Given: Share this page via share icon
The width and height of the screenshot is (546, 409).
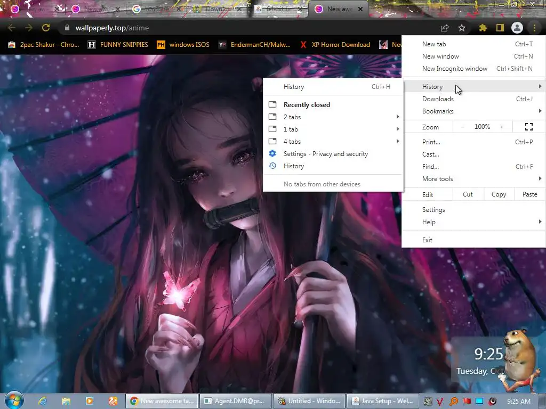Looking at the screenshot, I should [x=445, y=28].
